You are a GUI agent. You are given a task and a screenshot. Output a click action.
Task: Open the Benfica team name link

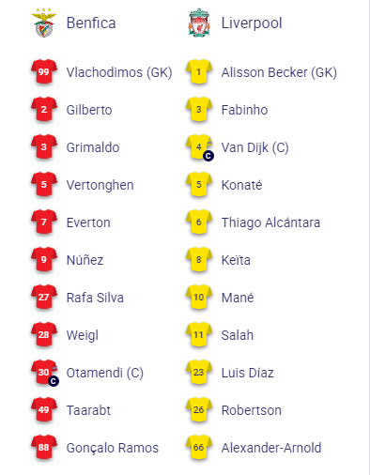tap(91, 23)
